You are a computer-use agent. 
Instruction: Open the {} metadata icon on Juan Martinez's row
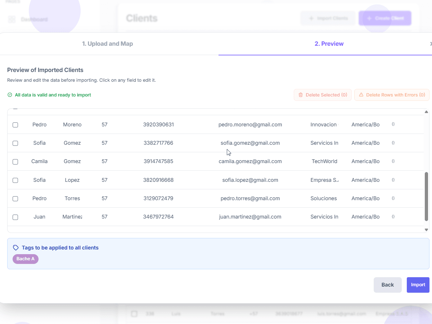pos(393,217)
